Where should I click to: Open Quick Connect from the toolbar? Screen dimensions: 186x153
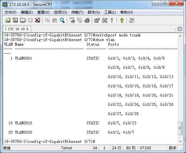tap(15, 20)
